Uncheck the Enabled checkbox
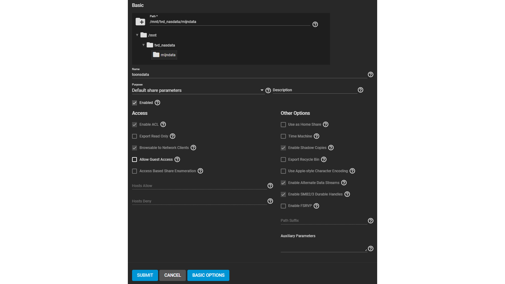 [x=134, y=103]
